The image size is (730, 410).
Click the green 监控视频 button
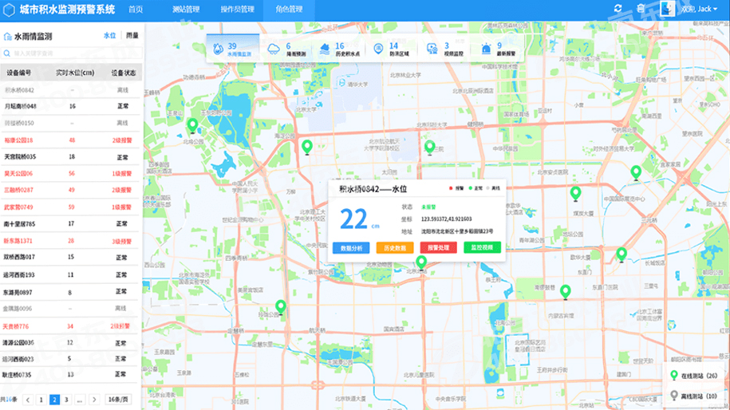tap(482, 248)
